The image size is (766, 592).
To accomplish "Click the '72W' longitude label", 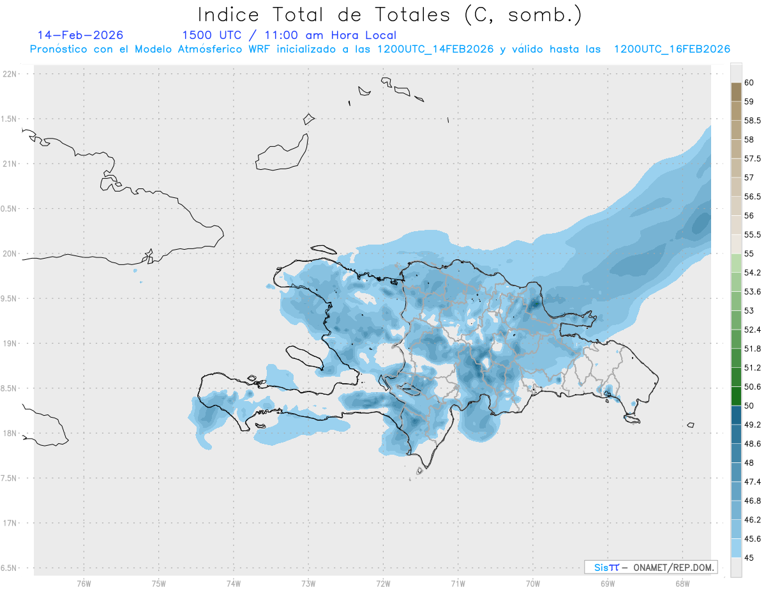I will point(383,584).
